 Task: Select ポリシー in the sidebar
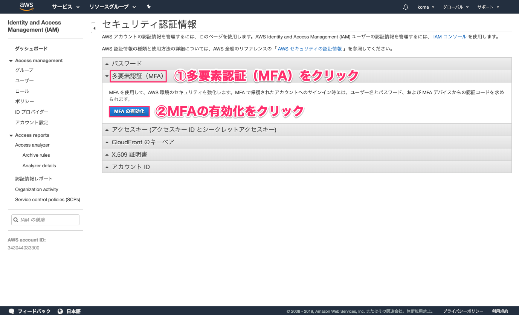coord(24,101)
